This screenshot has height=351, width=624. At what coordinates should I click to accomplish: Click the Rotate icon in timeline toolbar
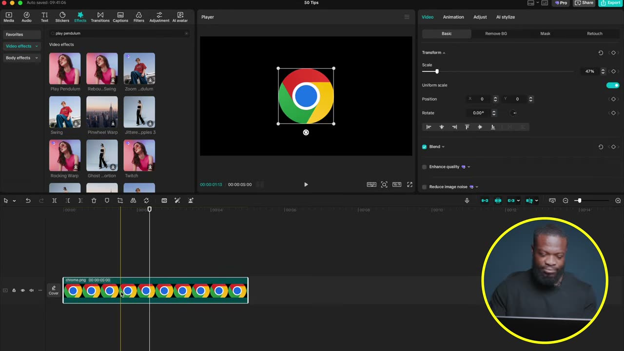coord(146,200)
